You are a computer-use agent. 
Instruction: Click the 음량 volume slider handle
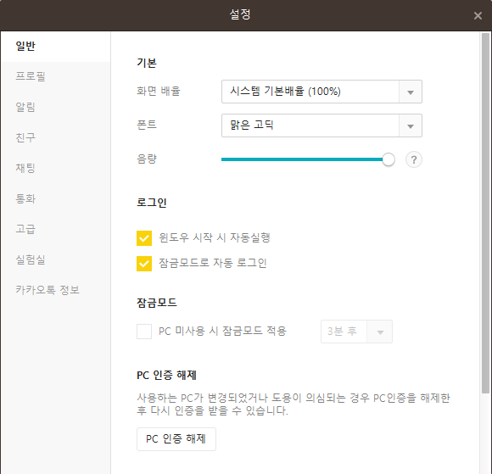pos(389,159)
